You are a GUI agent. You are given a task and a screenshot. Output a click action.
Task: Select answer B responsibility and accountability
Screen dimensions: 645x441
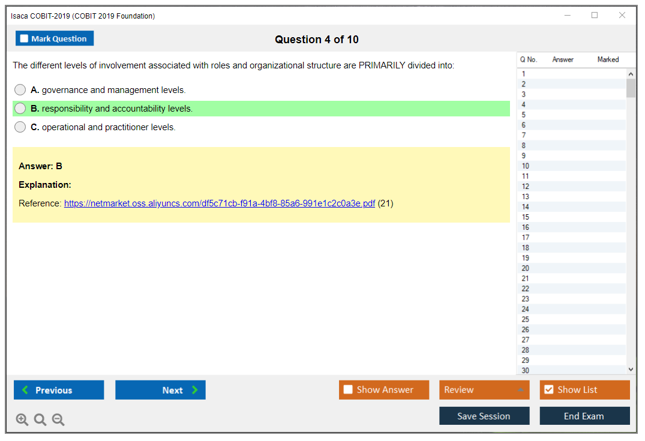tap(20, 109)
